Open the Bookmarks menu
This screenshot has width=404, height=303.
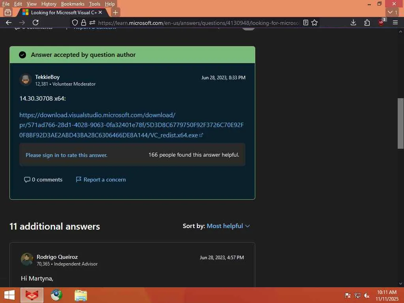(x=73, y=4)
